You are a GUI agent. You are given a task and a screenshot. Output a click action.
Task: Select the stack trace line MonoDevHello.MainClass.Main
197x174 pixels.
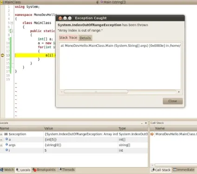[120, 45]
